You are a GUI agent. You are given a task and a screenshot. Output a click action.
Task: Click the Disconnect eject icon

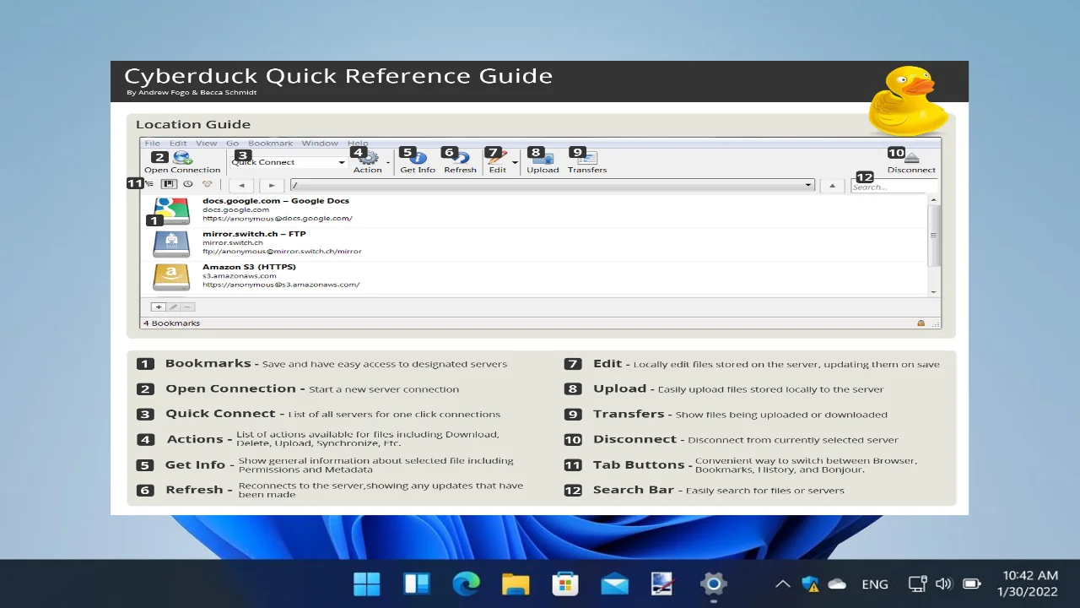coord(911,157)
